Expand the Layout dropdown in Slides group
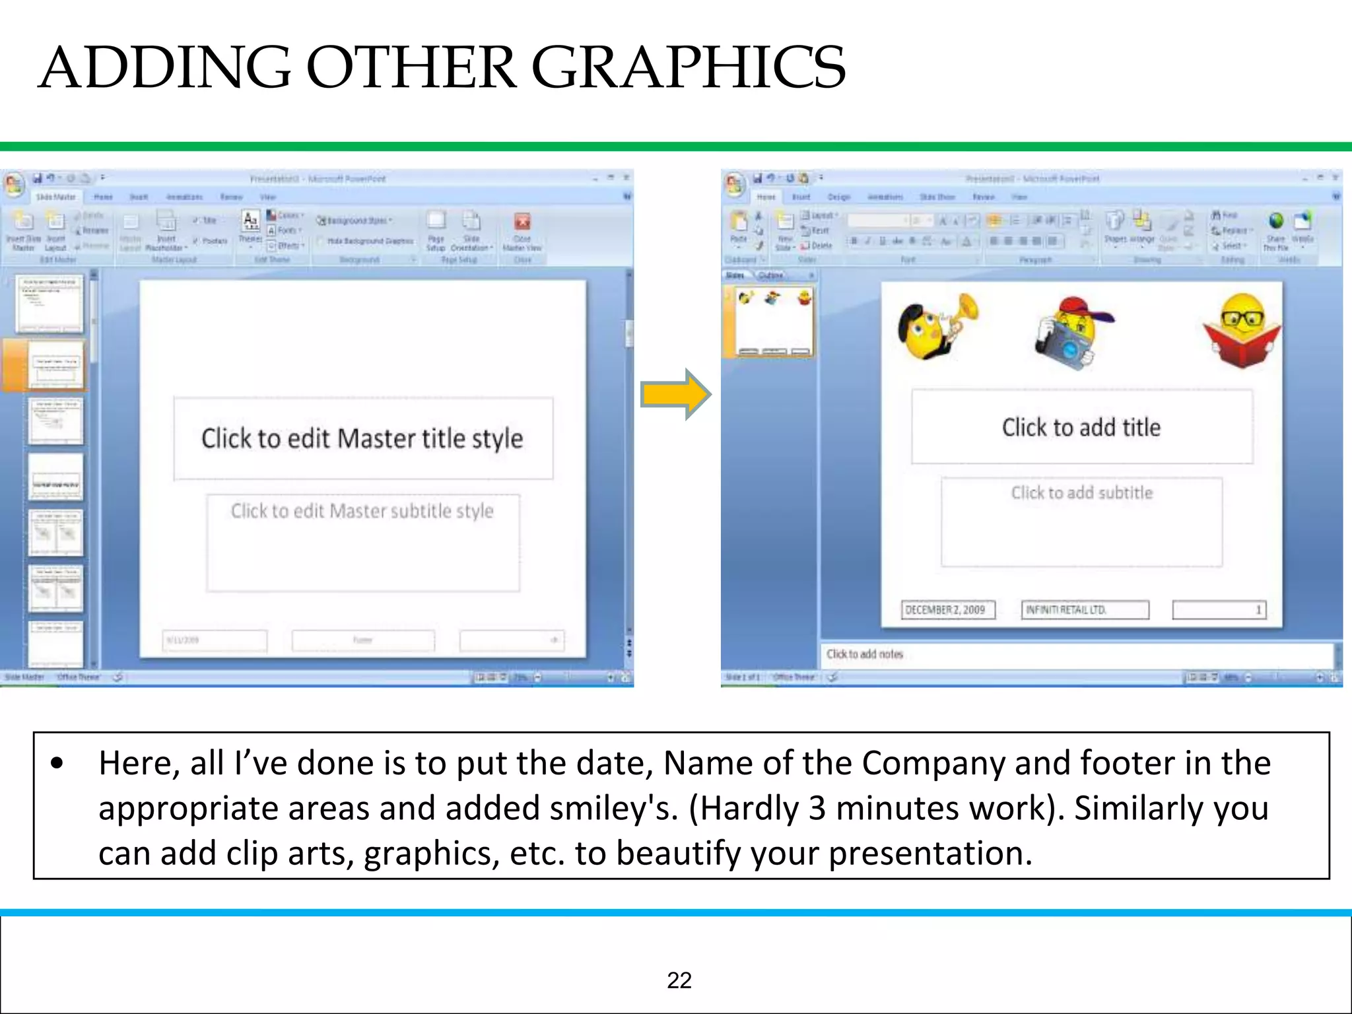This screenshot has width=1352, height=1014. pyautogui.click(x=819, y=215)
